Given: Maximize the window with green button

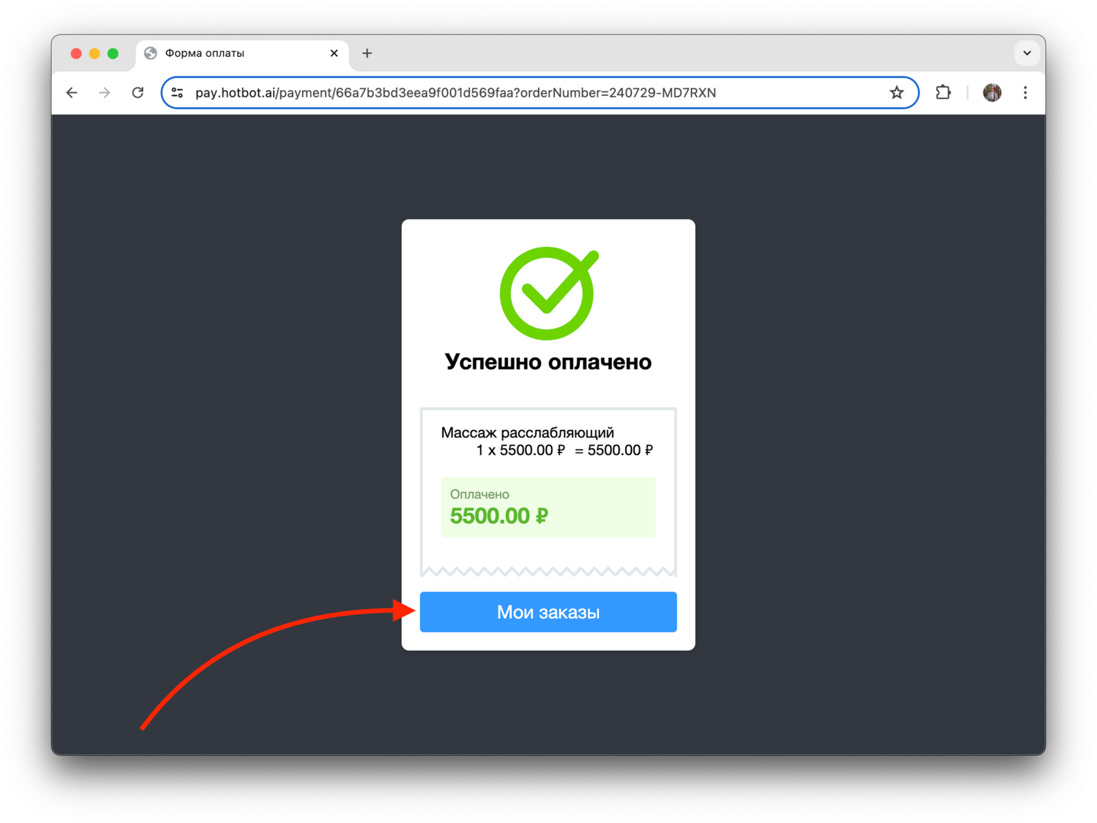Looking at the screenshot, I should (113, 54).
